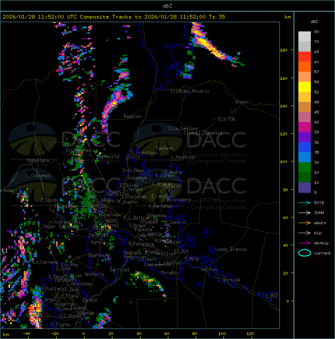The image size is (335, 339).
Task: Choose the royal blue 35-36 dBZ band
Action: click(304, 147)
